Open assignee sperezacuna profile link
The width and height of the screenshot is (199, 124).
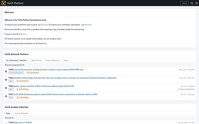190,89
